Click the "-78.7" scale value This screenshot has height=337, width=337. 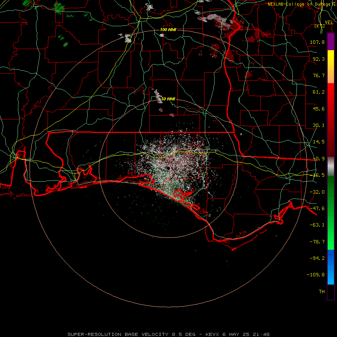[317, 242]
